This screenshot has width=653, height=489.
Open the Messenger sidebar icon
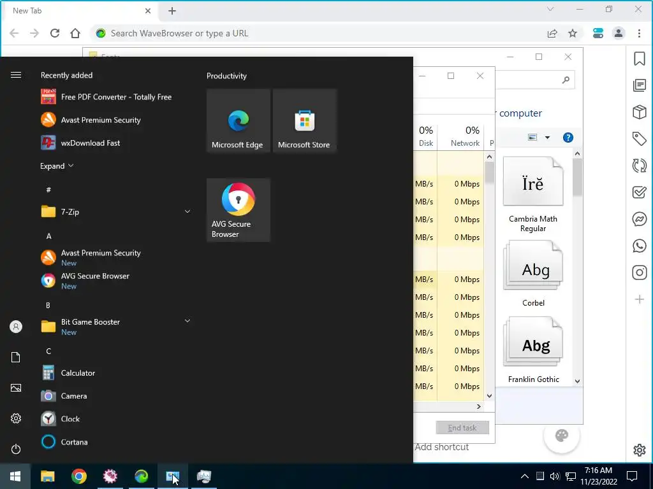(639, 219)
